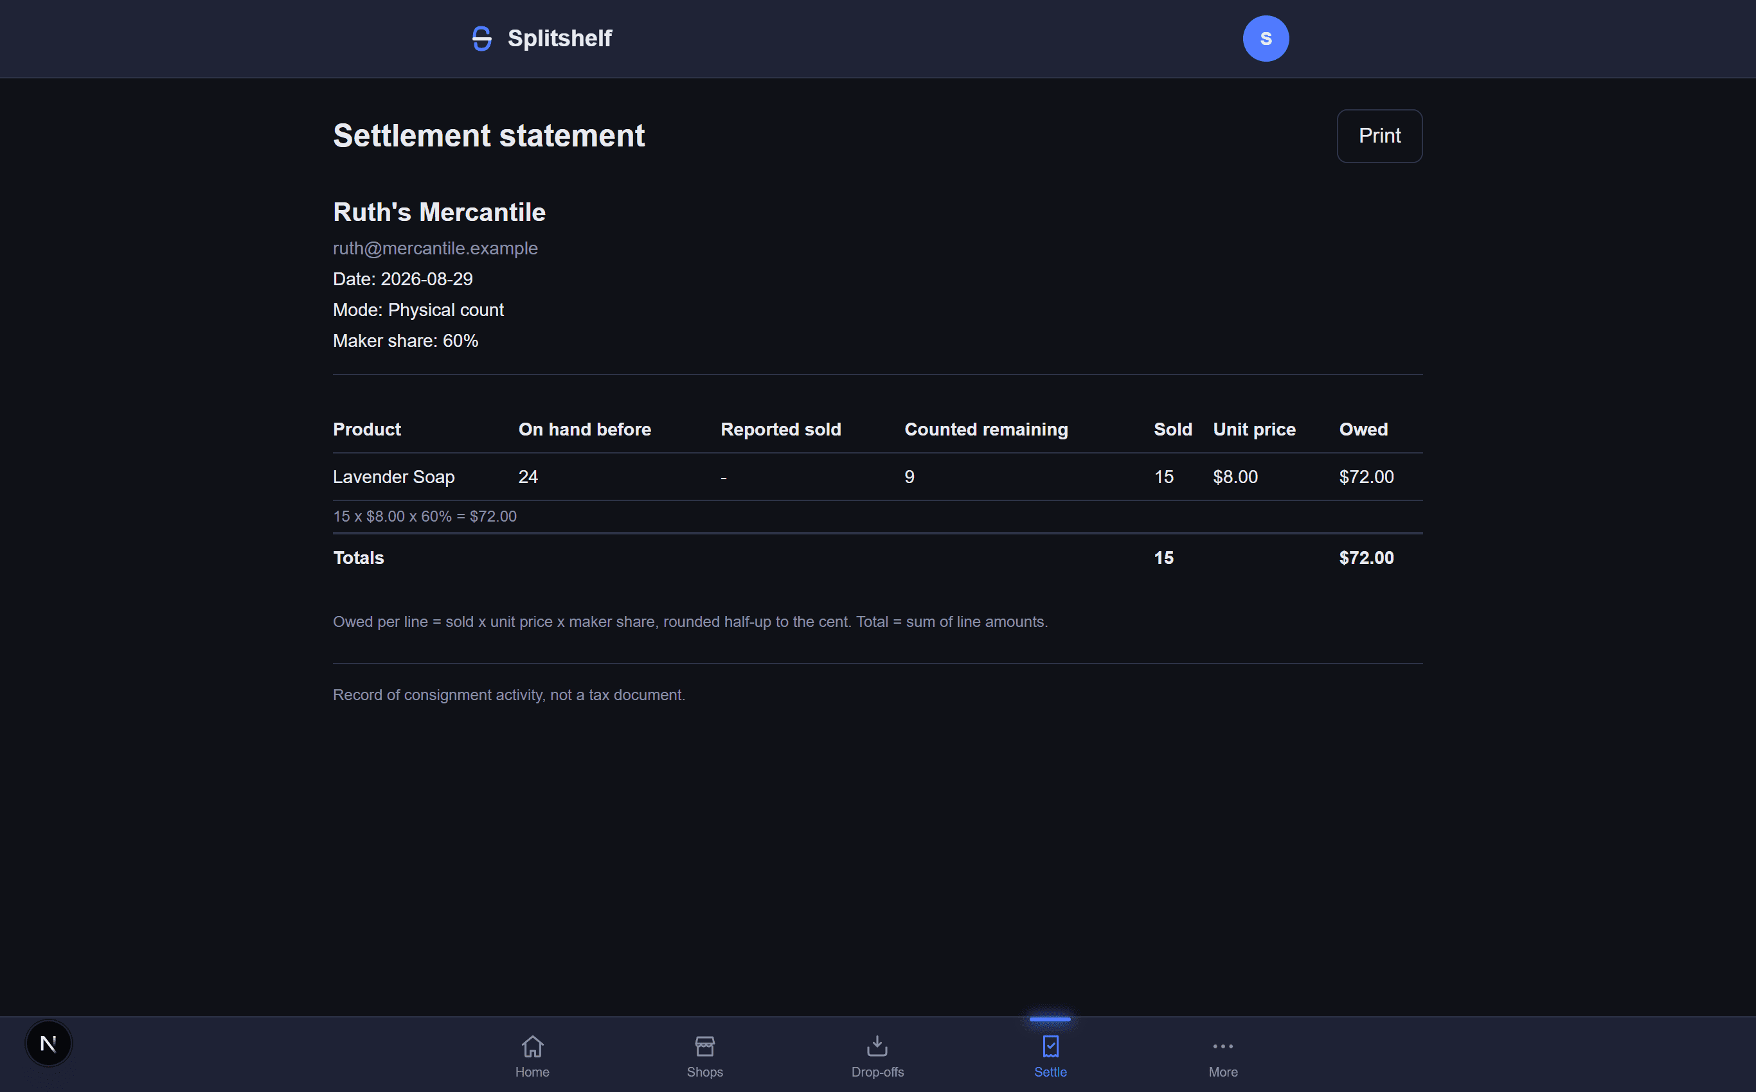The width and height of the screenshot is (1756, 1092).
Task: Click the Splitshelf logo icon
Action: coord(481,39)
